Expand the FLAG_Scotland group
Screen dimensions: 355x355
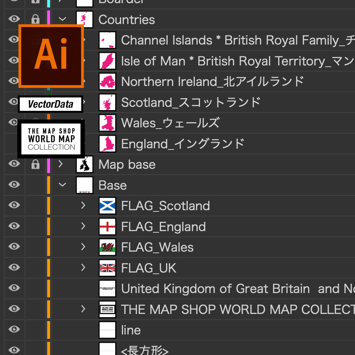[83, 206]
